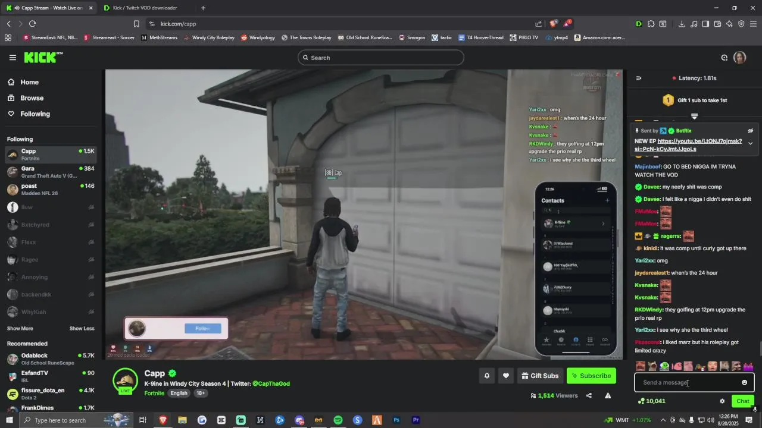The width and height of the screenshot is (762, 428).
Task: Open the emote picker in chat box
Action: [744, 383]
